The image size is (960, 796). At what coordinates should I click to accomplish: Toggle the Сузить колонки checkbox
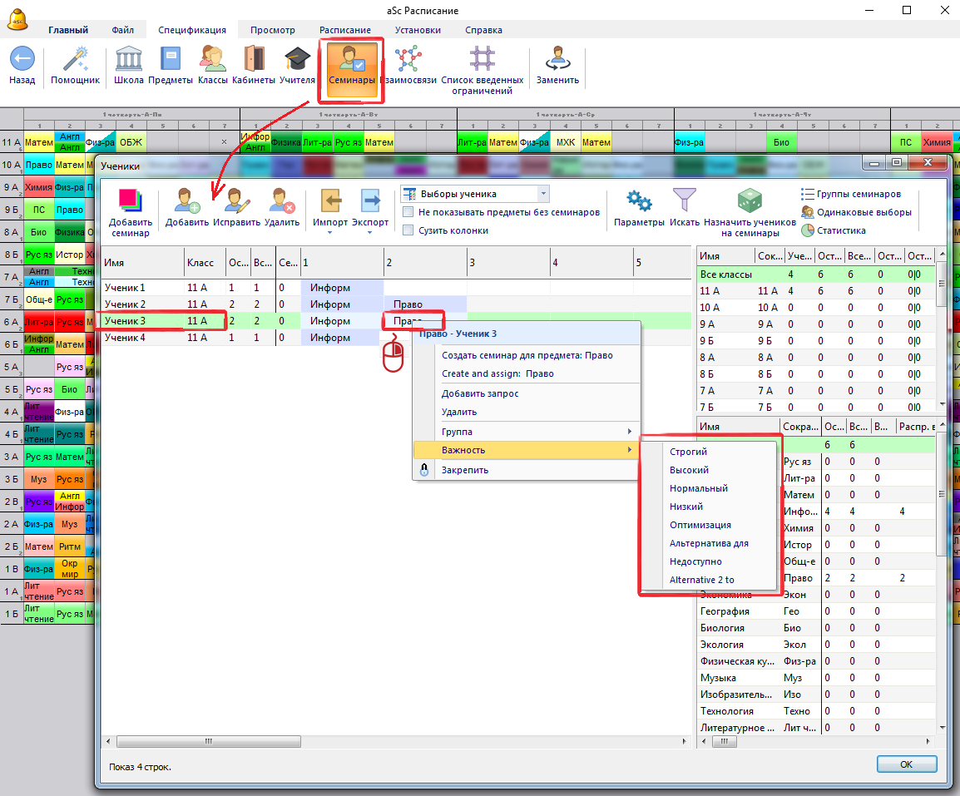coord(408,230)
